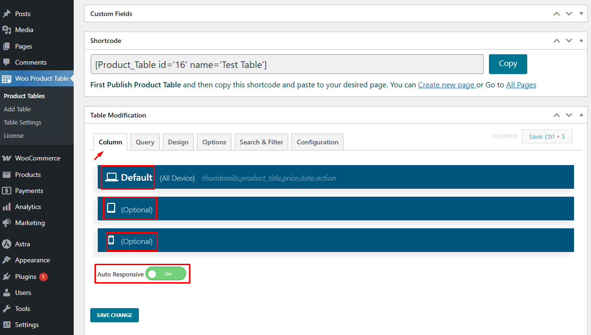
Task: Click the Appearance paintbrush icon
Action: (7, 260)
